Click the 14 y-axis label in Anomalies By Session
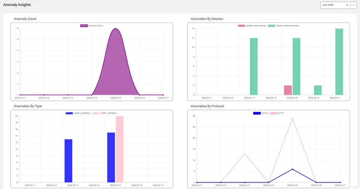The width and height of the screenshot is (360, 189). click(193, 29)
